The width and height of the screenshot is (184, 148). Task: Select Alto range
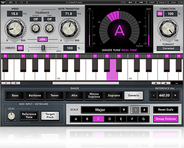tap(74, 95)
